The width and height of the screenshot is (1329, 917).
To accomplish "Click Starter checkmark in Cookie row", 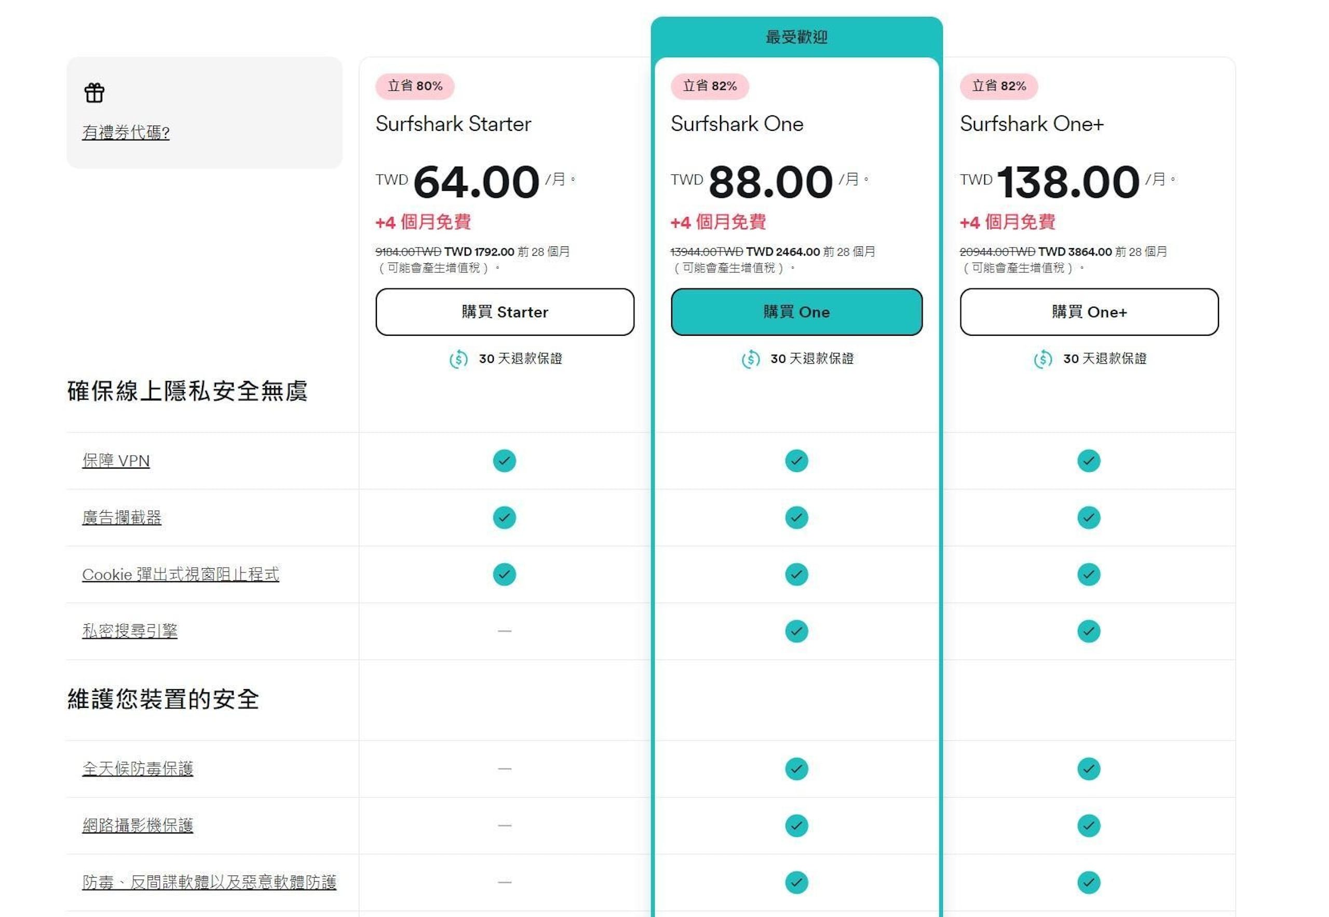I will (x=504, y=574).
